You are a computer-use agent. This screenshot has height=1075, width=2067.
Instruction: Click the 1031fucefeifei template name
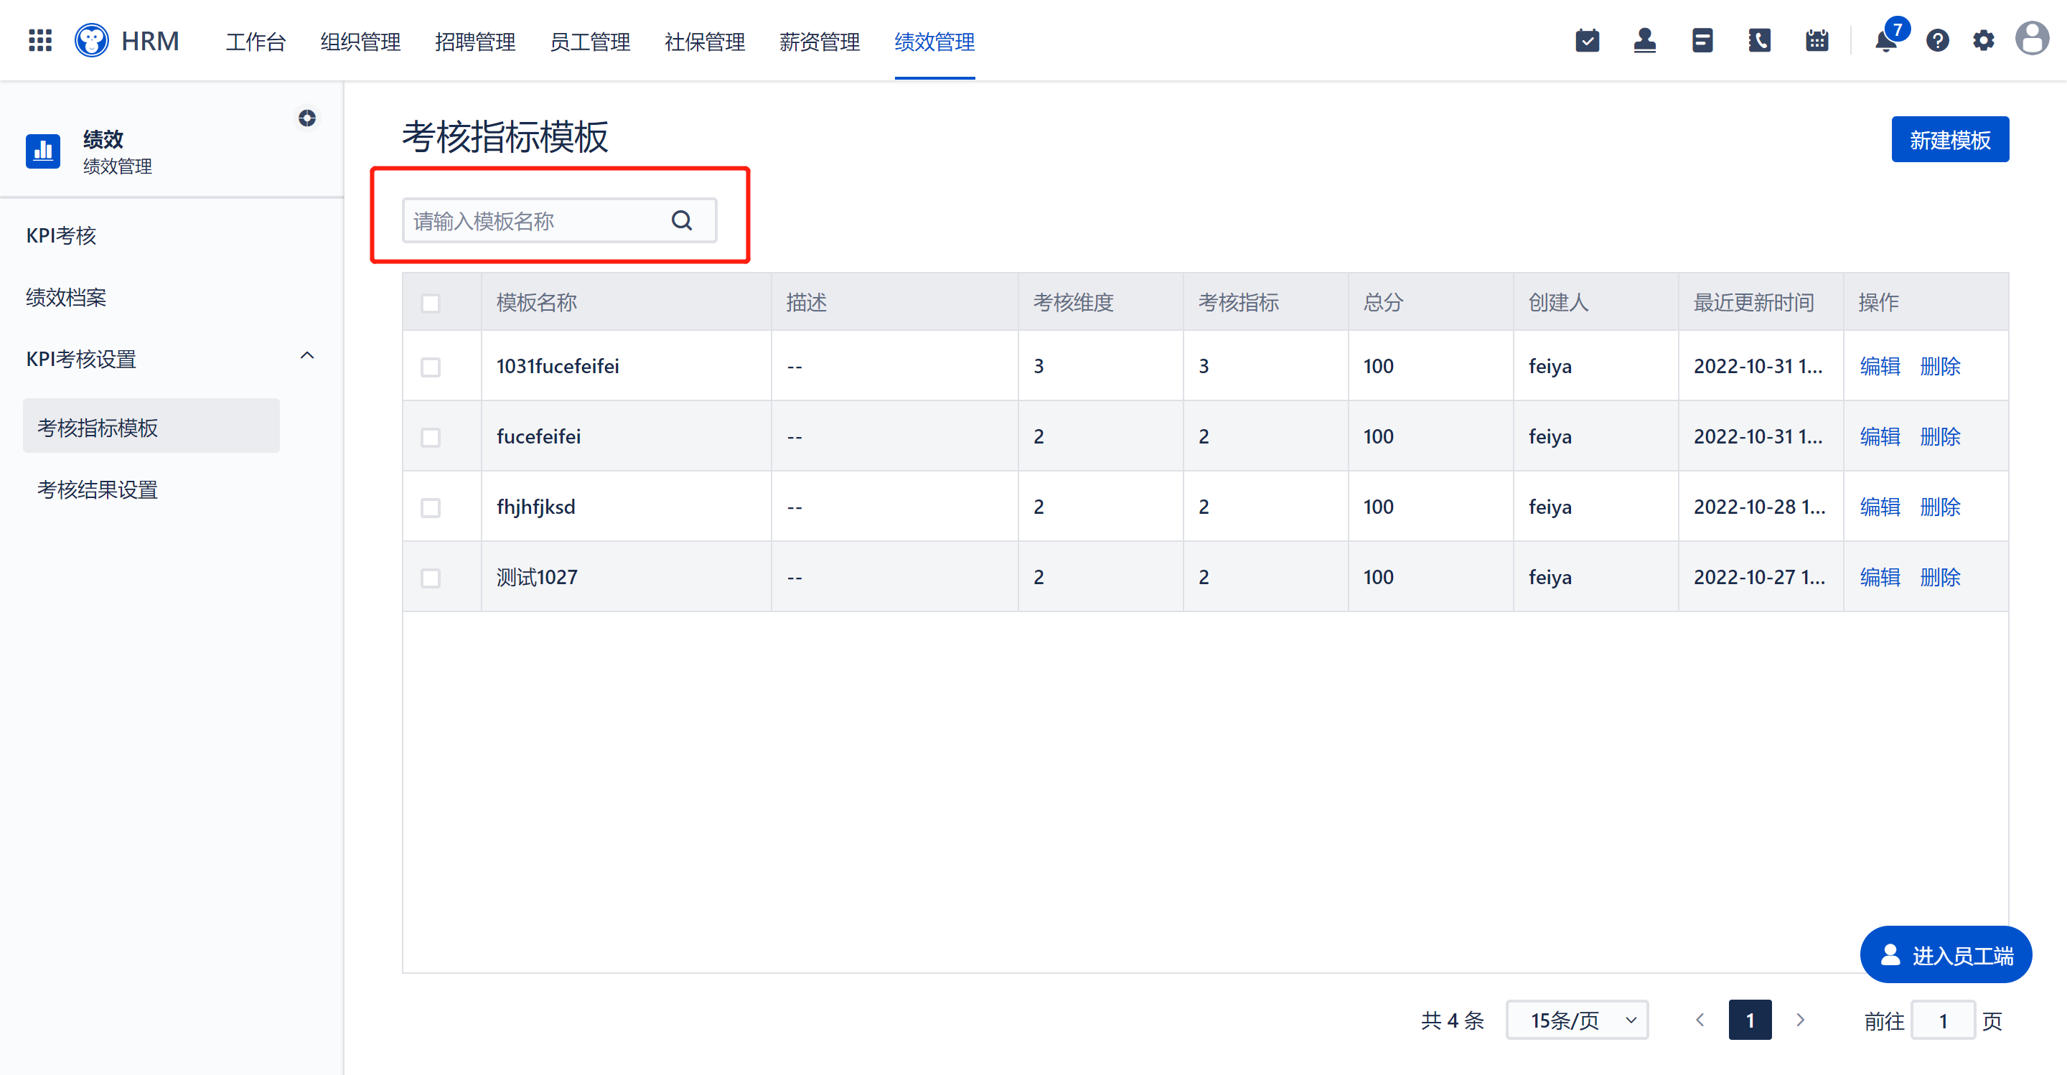click(558, 366)
